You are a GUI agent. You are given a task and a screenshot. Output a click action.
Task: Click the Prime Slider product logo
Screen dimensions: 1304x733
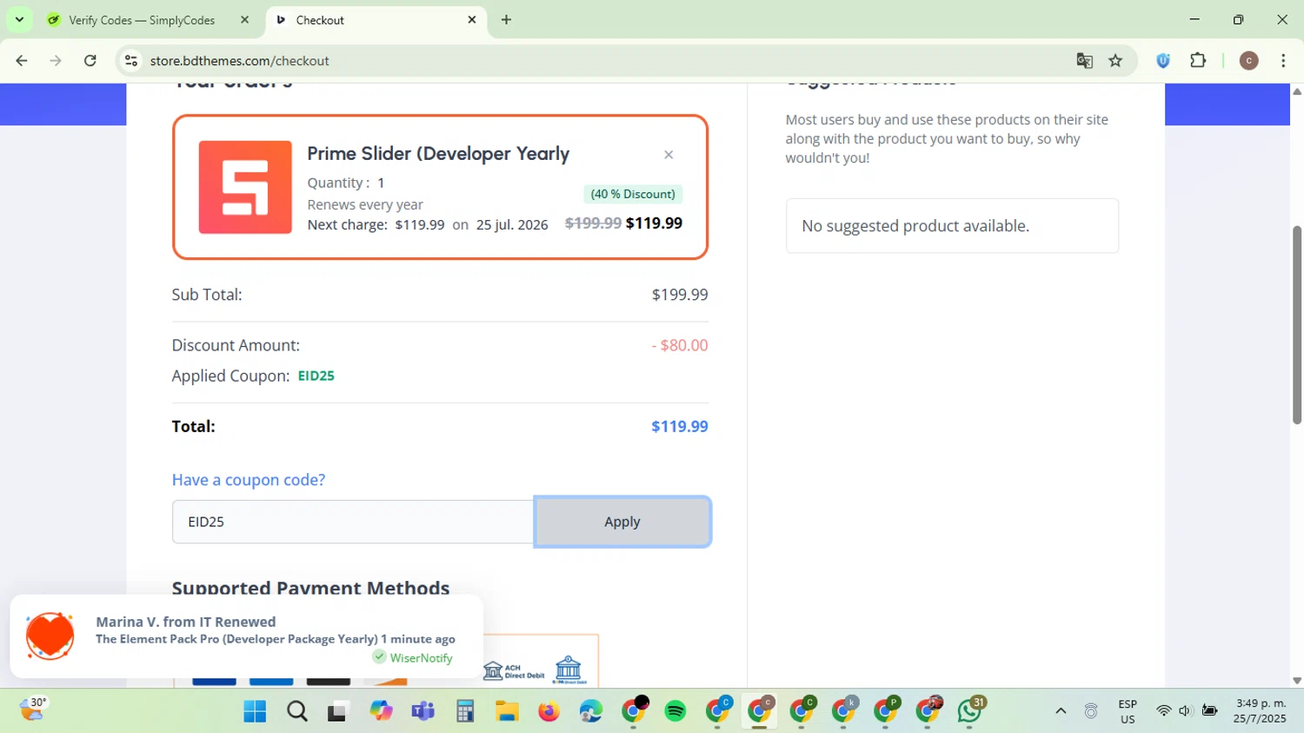[245, 187]
